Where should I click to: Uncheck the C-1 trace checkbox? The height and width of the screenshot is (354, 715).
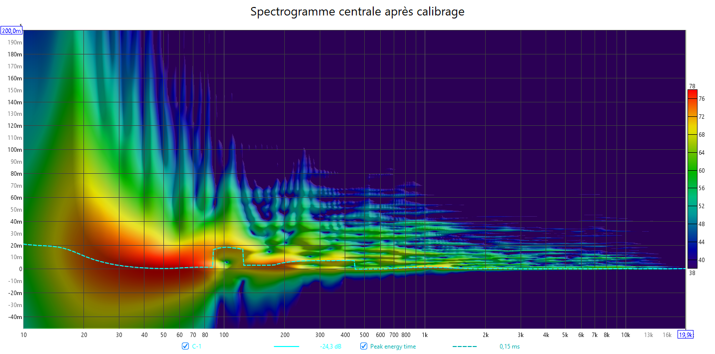pyautogui.click(x=185, y=347)
